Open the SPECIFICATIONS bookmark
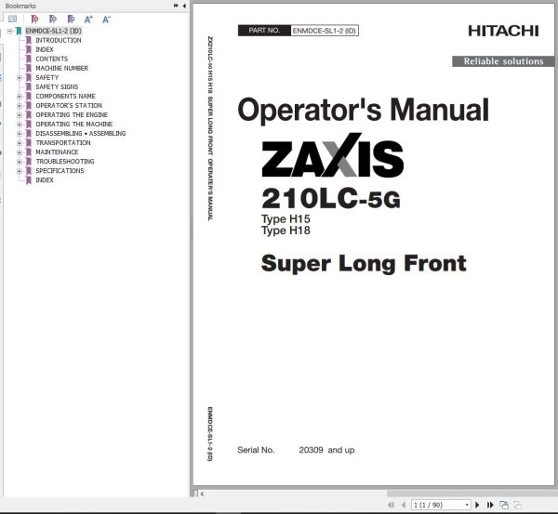Viewport: 558px width, 514px height. coord(60,171)
